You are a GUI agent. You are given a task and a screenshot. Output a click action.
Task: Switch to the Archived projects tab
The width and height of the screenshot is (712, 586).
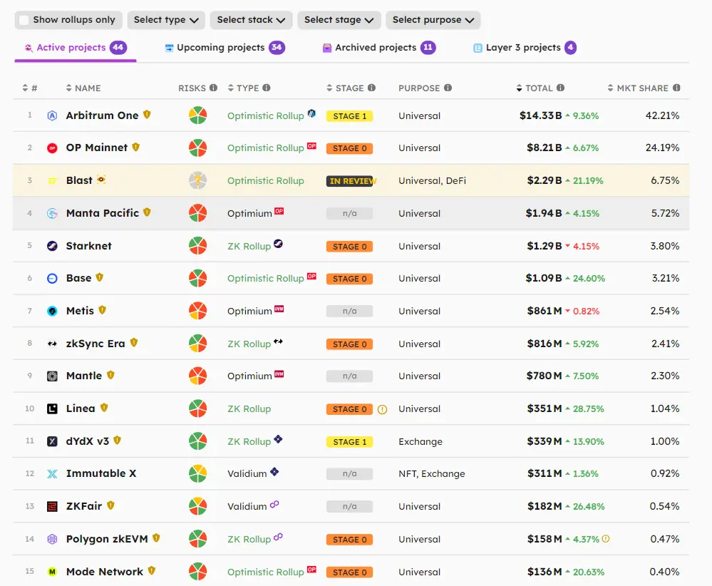point(378,48)
